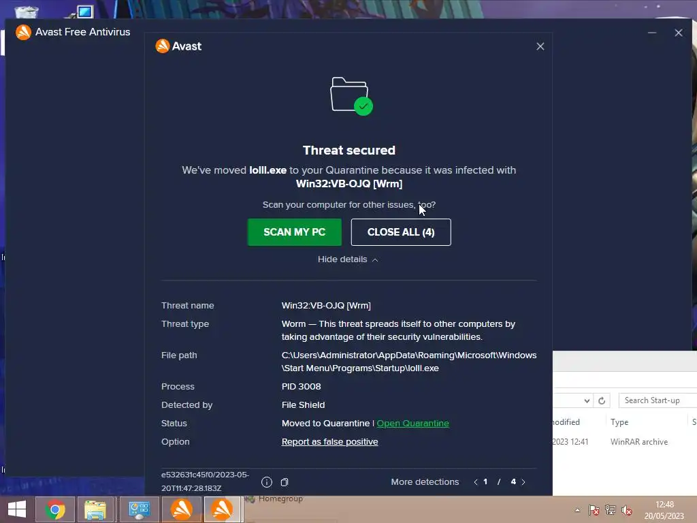Show hidden system tray icons arrow
This screenshot has width=697, height=523.
tap(577, 510)
